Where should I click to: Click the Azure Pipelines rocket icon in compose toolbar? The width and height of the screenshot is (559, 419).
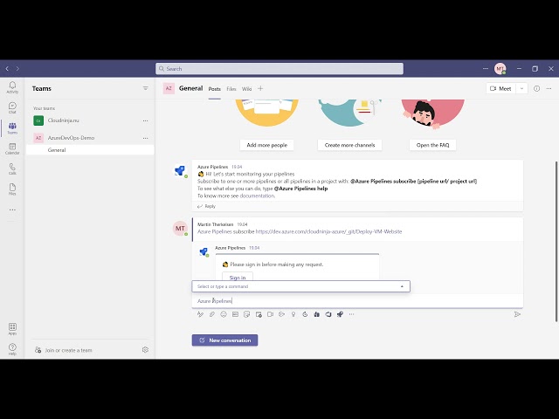[340, 314]
